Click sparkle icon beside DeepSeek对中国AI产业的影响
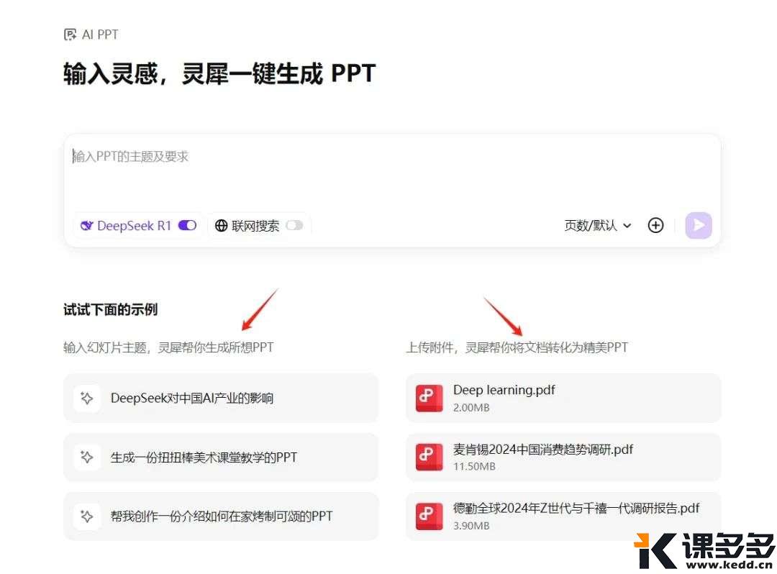 point(87,398)
